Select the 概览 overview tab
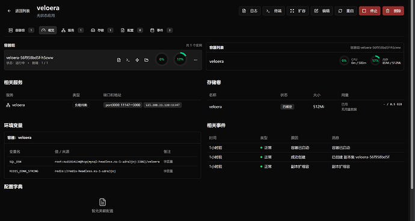The width and height of the screenshot is (415, 221). point(48,31)
